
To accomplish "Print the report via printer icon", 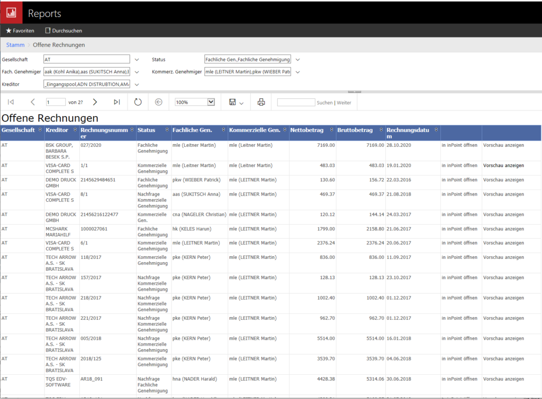I will 261,102.
